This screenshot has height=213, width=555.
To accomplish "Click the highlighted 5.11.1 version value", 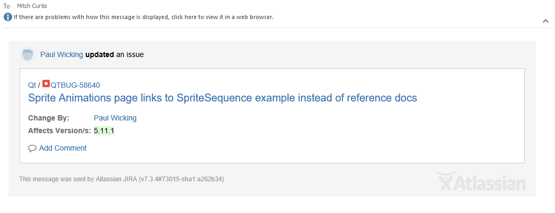I will pos(104,131).
